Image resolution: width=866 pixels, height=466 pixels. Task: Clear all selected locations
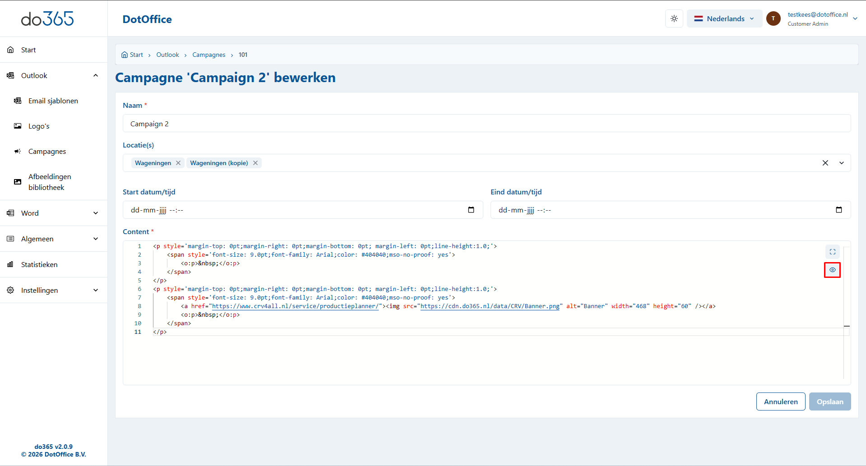(825, 163)
